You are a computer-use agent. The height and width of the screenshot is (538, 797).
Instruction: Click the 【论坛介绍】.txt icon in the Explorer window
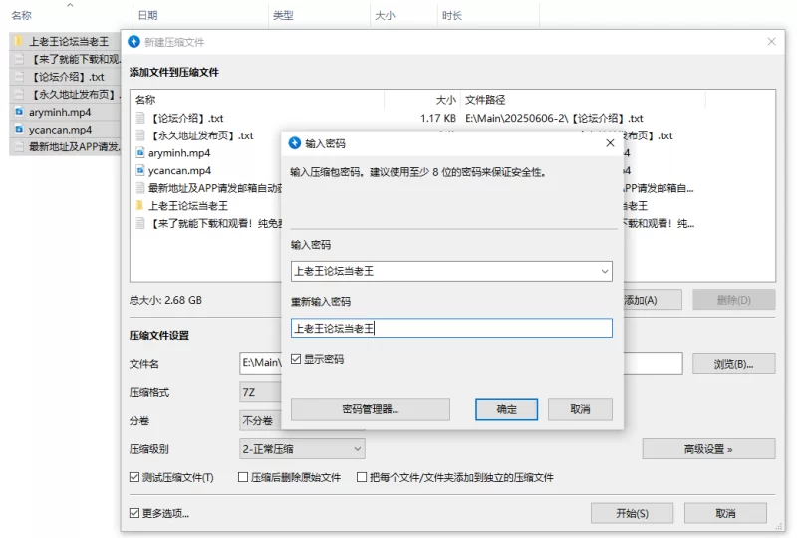(x=19, y=77)
